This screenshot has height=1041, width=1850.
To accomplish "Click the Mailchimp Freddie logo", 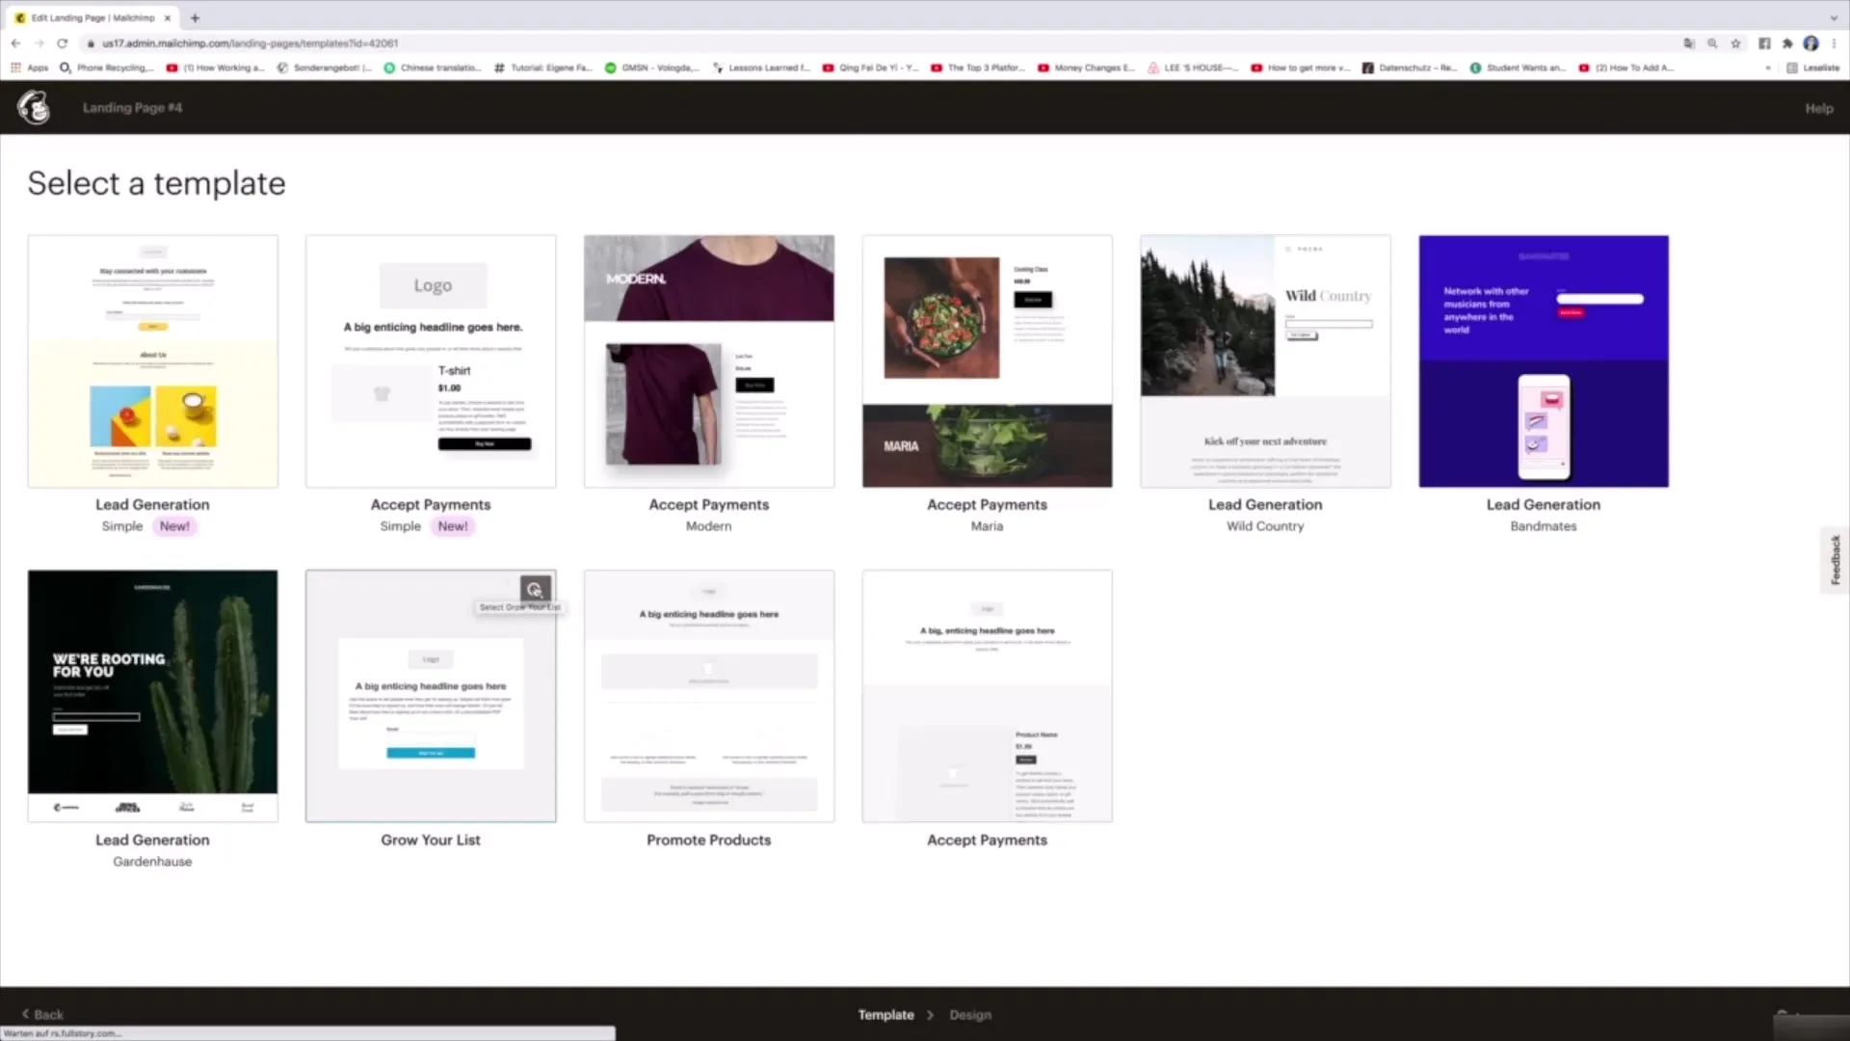I will point(35,107).
